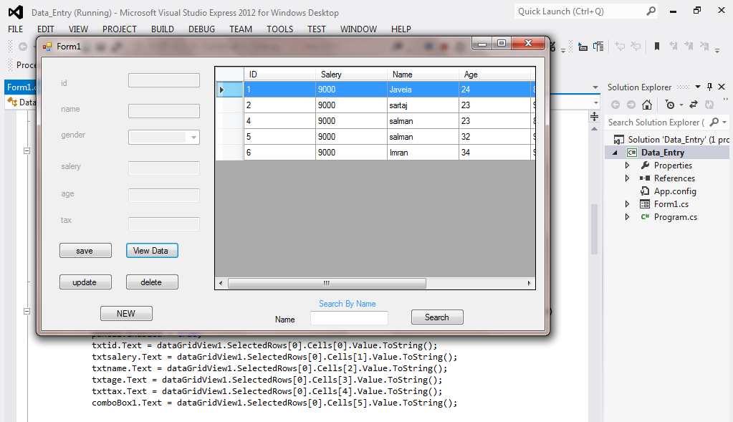This screenshot has width=733, height=422.
Task: Open Pending Changes Filter dropdown arrow
Action: click(681, 105)
